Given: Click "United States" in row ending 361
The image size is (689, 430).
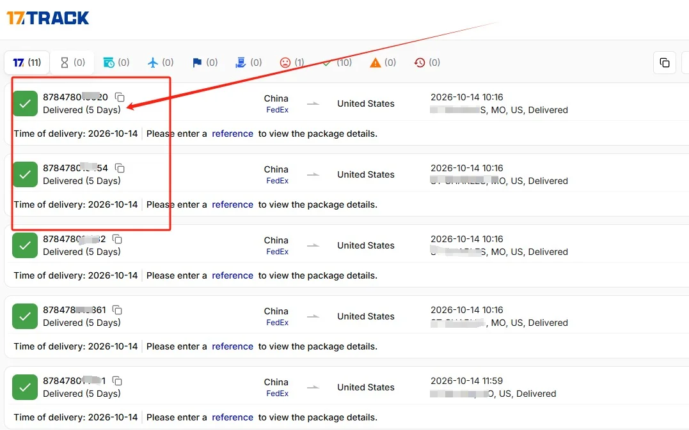Looking at the screenshot, I should [365, 316].
